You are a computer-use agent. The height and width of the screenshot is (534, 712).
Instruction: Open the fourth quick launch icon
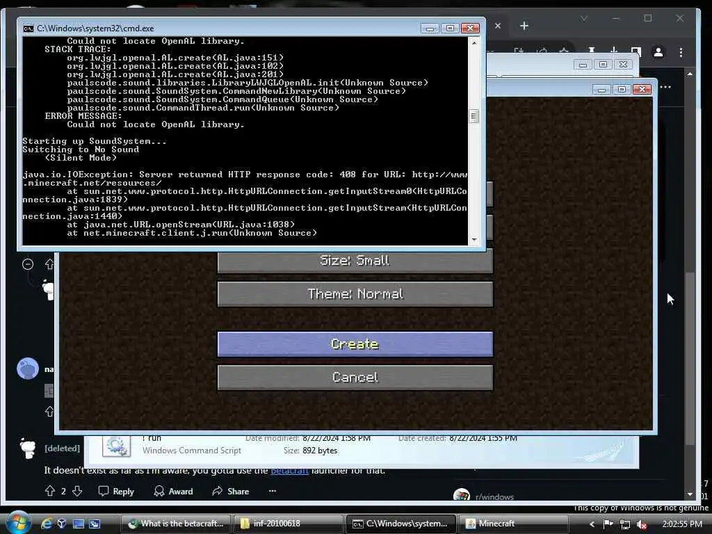(x=95, y=524)
